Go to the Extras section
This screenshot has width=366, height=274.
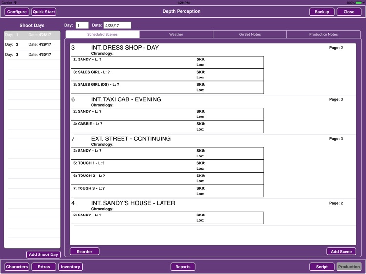43,267
